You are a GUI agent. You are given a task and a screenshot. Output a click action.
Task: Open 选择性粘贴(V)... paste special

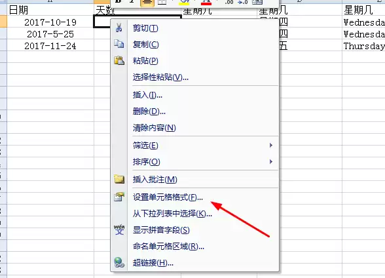[160, 77]
